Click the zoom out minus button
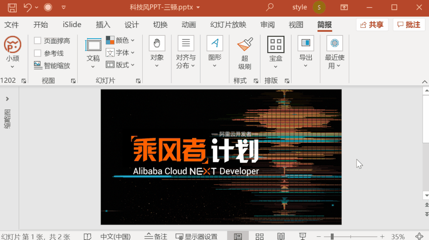Screen dimensions: 429x240 pos(319,236)
